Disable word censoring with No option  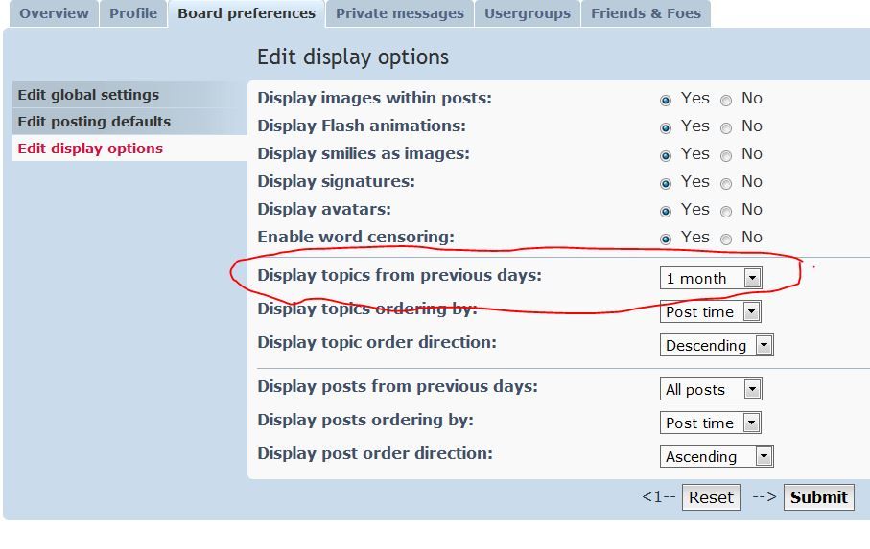pos(726,239)
